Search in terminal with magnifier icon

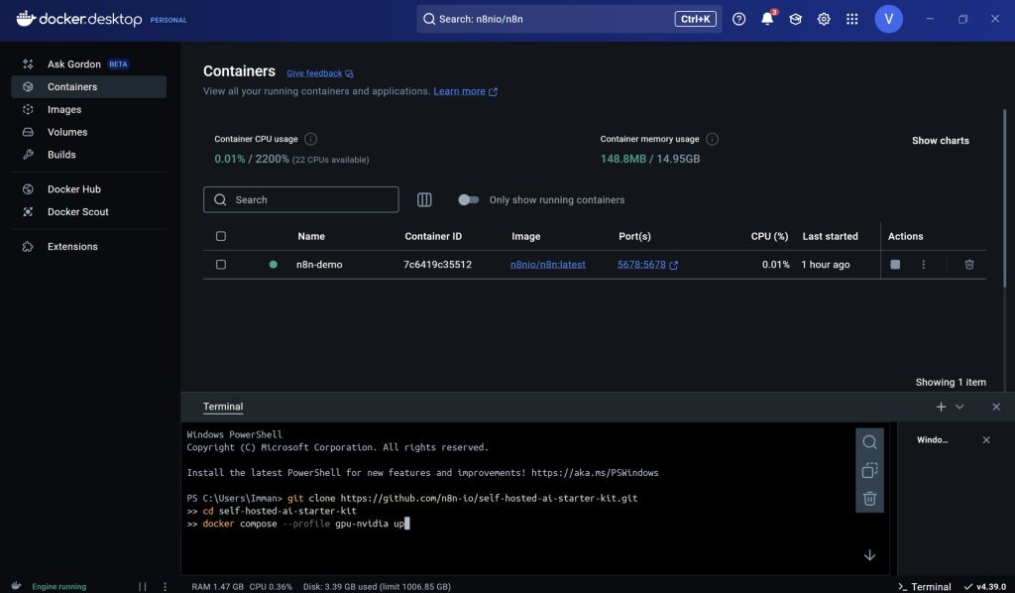(x=869, y=442)
